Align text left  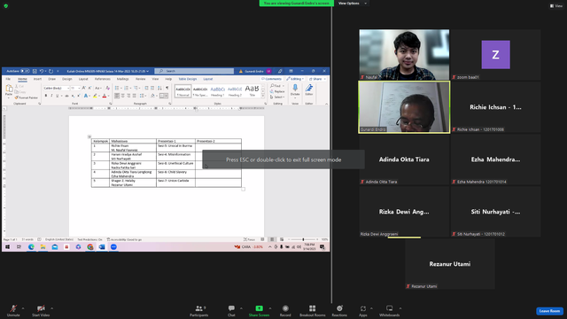click(x=117, y=96)
